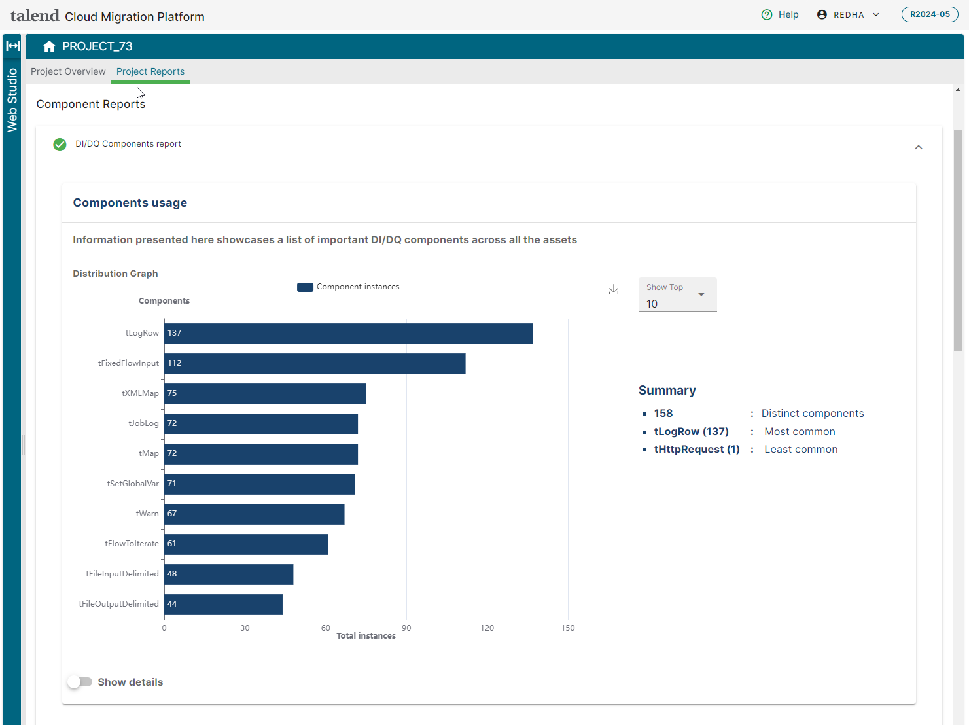Click the tFileOutputDelimited axis label

tap(118, 604)
